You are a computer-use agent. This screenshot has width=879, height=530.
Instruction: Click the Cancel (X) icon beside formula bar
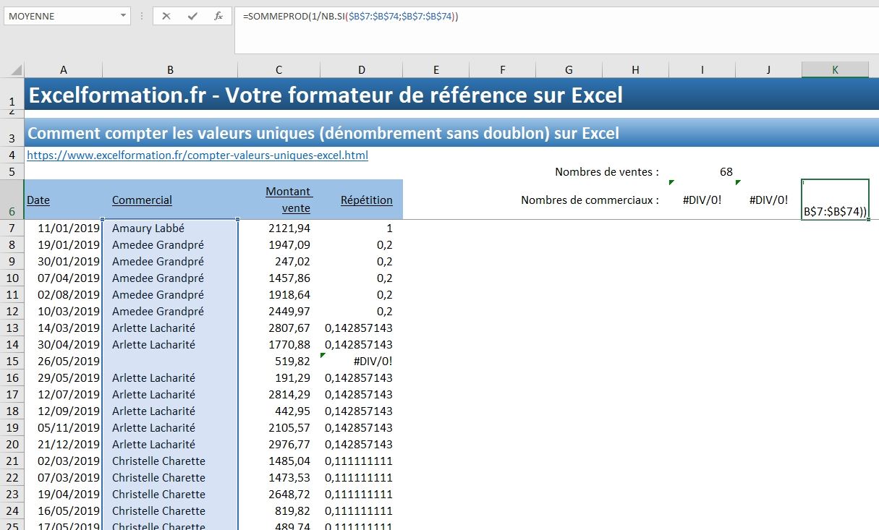167,15
